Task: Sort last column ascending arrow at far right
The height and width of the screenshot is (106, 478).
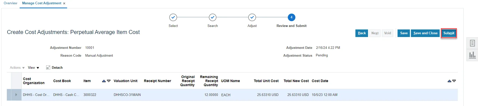Action: [449, 81]
